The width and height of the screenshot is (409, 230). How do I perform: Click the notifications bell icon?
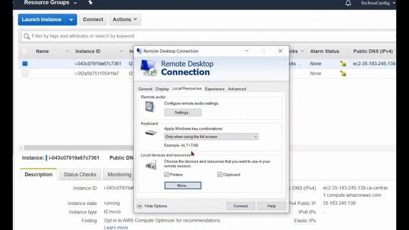point(348,3)
